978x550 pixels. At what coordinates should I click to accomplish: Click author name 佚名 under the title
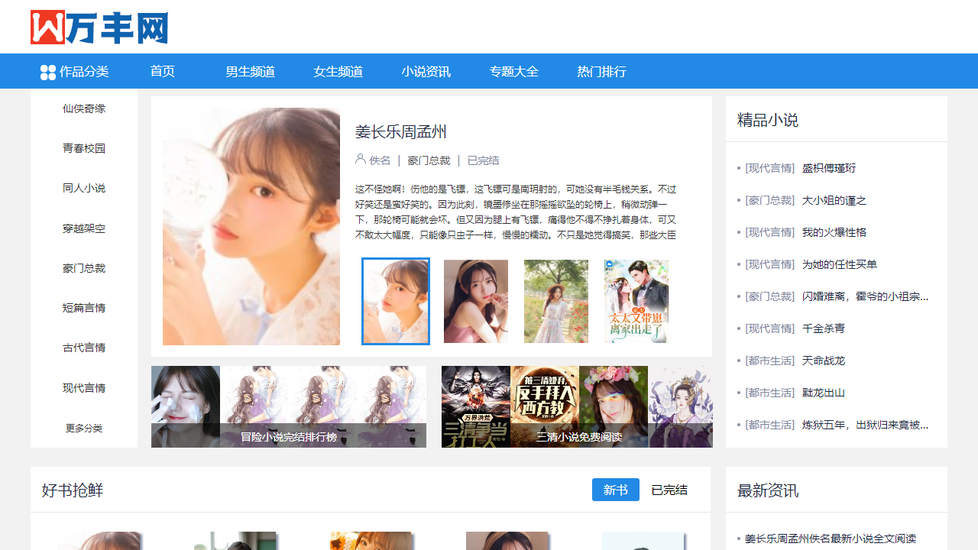(380, 160)
